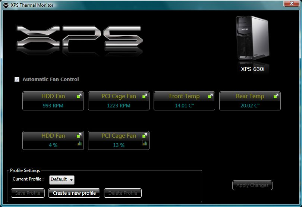Click pop-out arrow icon on Rear Temp card

pos(276,96)
